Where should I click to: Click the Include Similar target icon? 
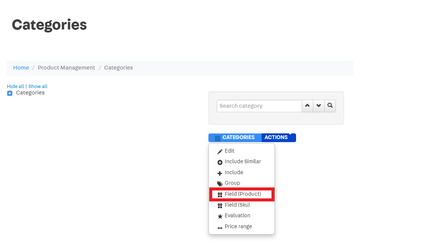(220, 162)
